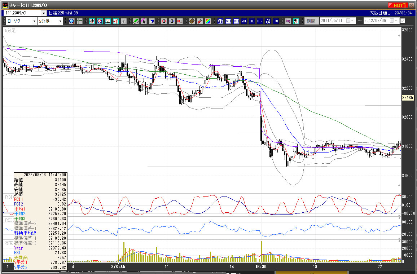Click the 安値 low price row
Viewport: 417px width, 274px height.
(40, 190)
